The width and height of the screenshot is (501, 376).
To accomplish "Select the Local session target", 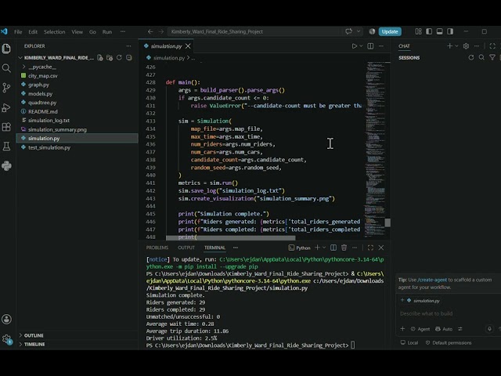I will [x=409, y=342].
